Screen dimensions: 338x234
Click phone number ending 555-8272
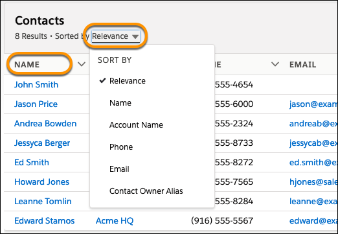point(234,162)
